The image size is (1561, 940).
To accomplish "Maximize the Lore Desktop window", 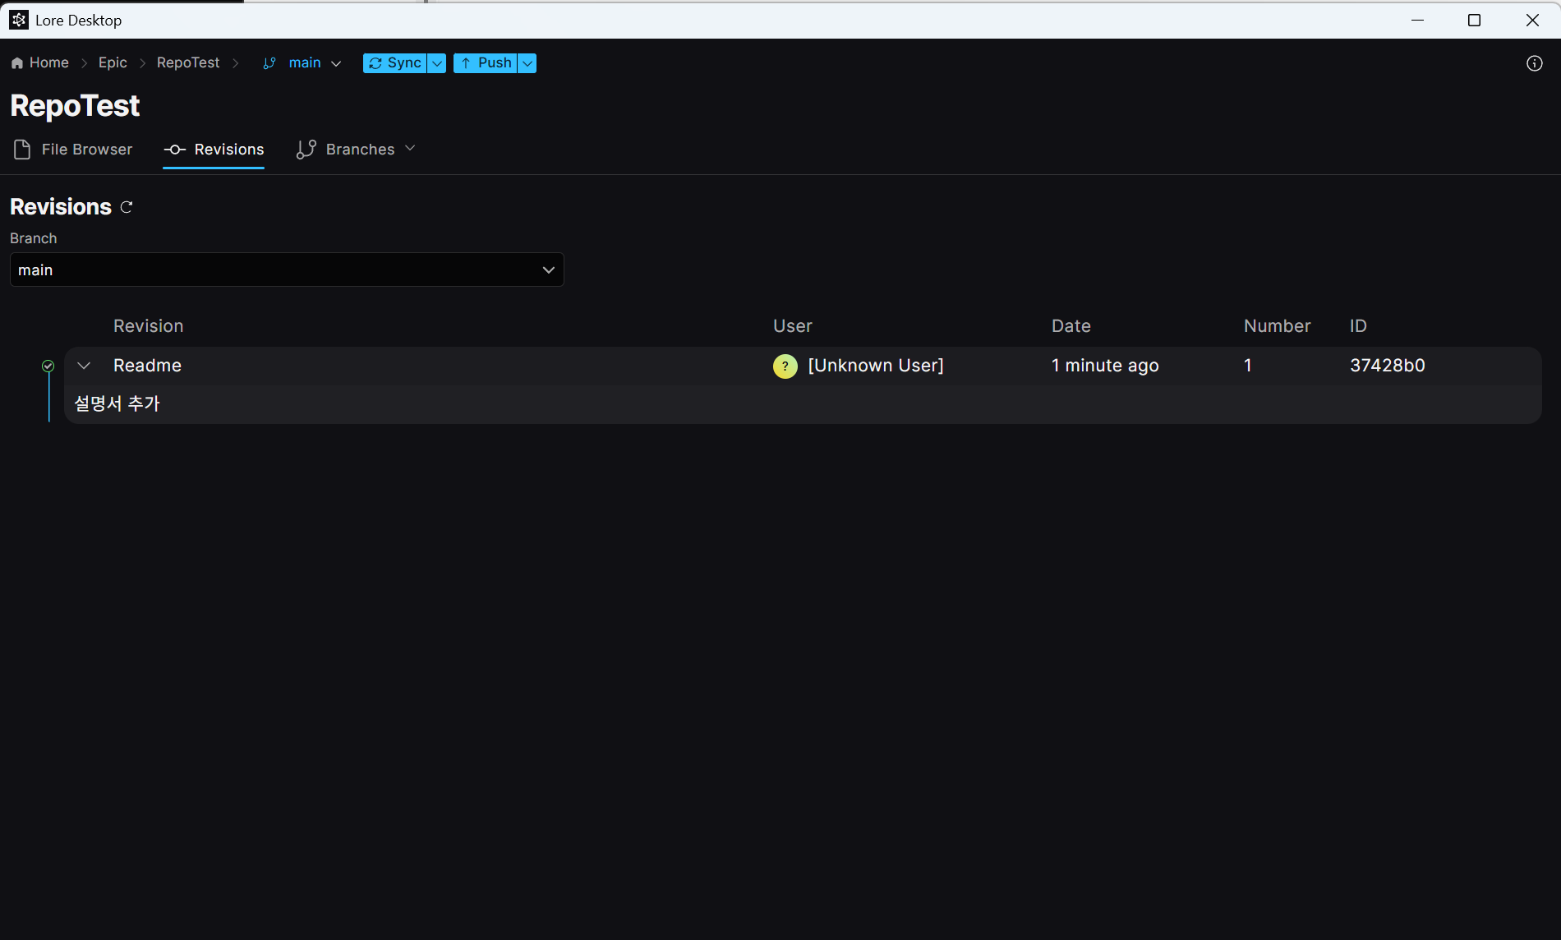I will click(x=1474, y=20).
